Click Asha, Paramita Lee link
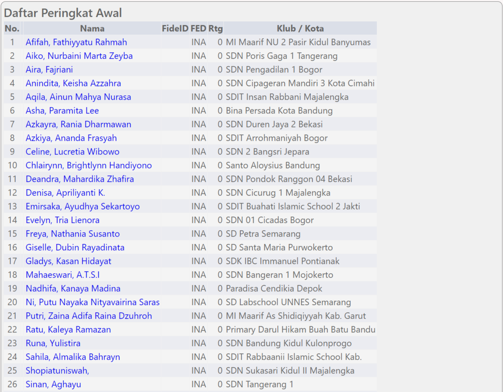Screen dimensions: 503x392 pyautogui.click(x=62, y=111)
